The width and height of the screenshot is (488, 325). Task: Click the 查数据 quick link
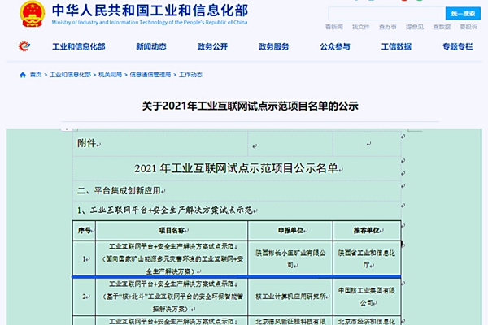[x=442, y=27]
